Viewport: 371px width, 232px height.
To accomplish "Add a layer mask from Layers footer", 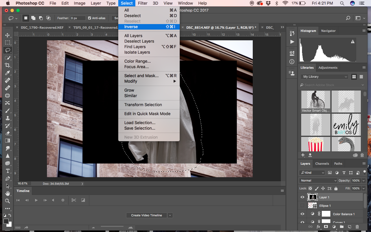I will pos(326,227).
